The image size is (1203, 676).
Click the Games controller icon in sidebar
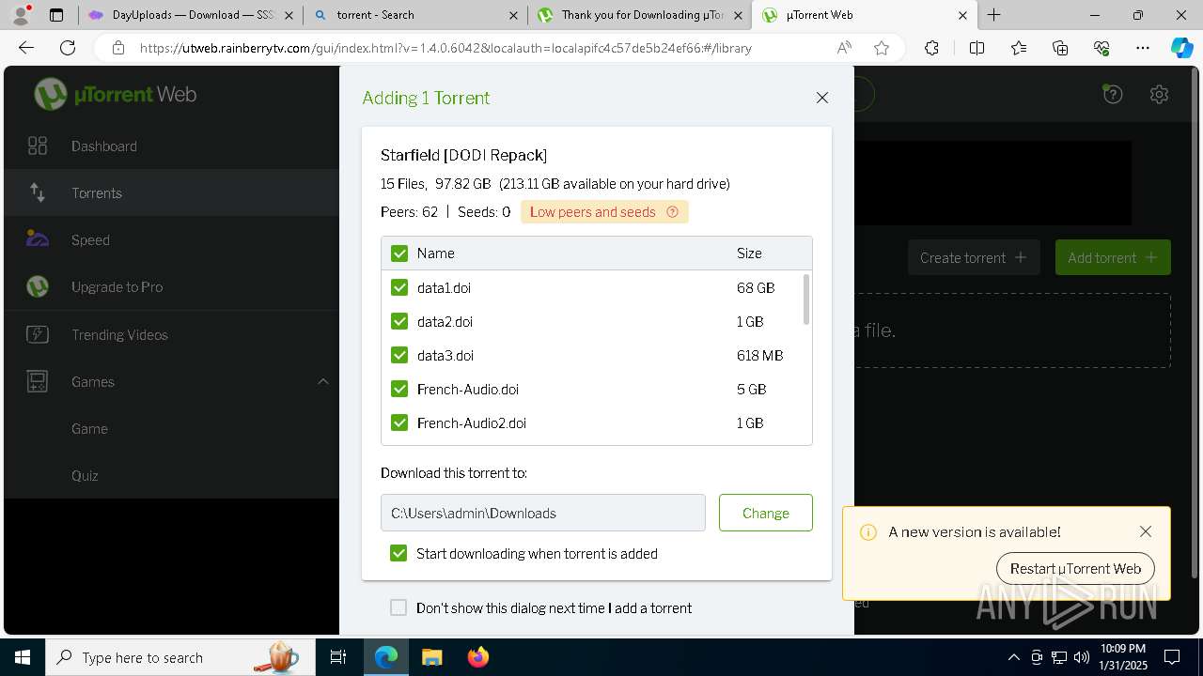tap(38, 381)
